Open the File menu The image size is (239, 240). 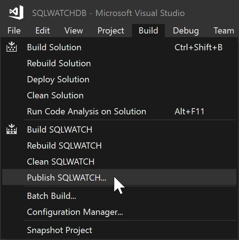(14, 31)
